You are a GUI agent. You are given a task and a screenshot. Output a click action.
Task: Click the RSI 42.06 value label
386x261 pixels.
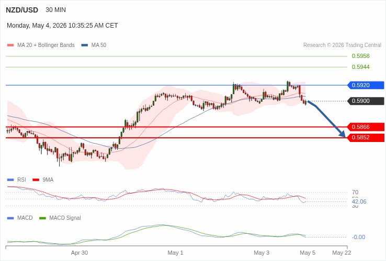[x=359, y=202]
